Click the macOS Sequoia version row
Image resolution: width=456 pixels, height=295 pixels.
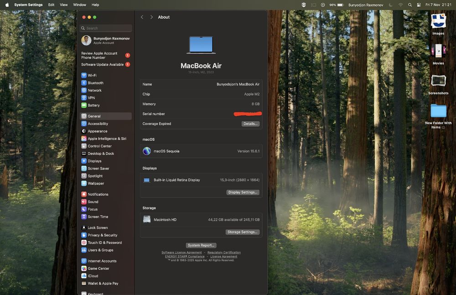tap(201, 151)
